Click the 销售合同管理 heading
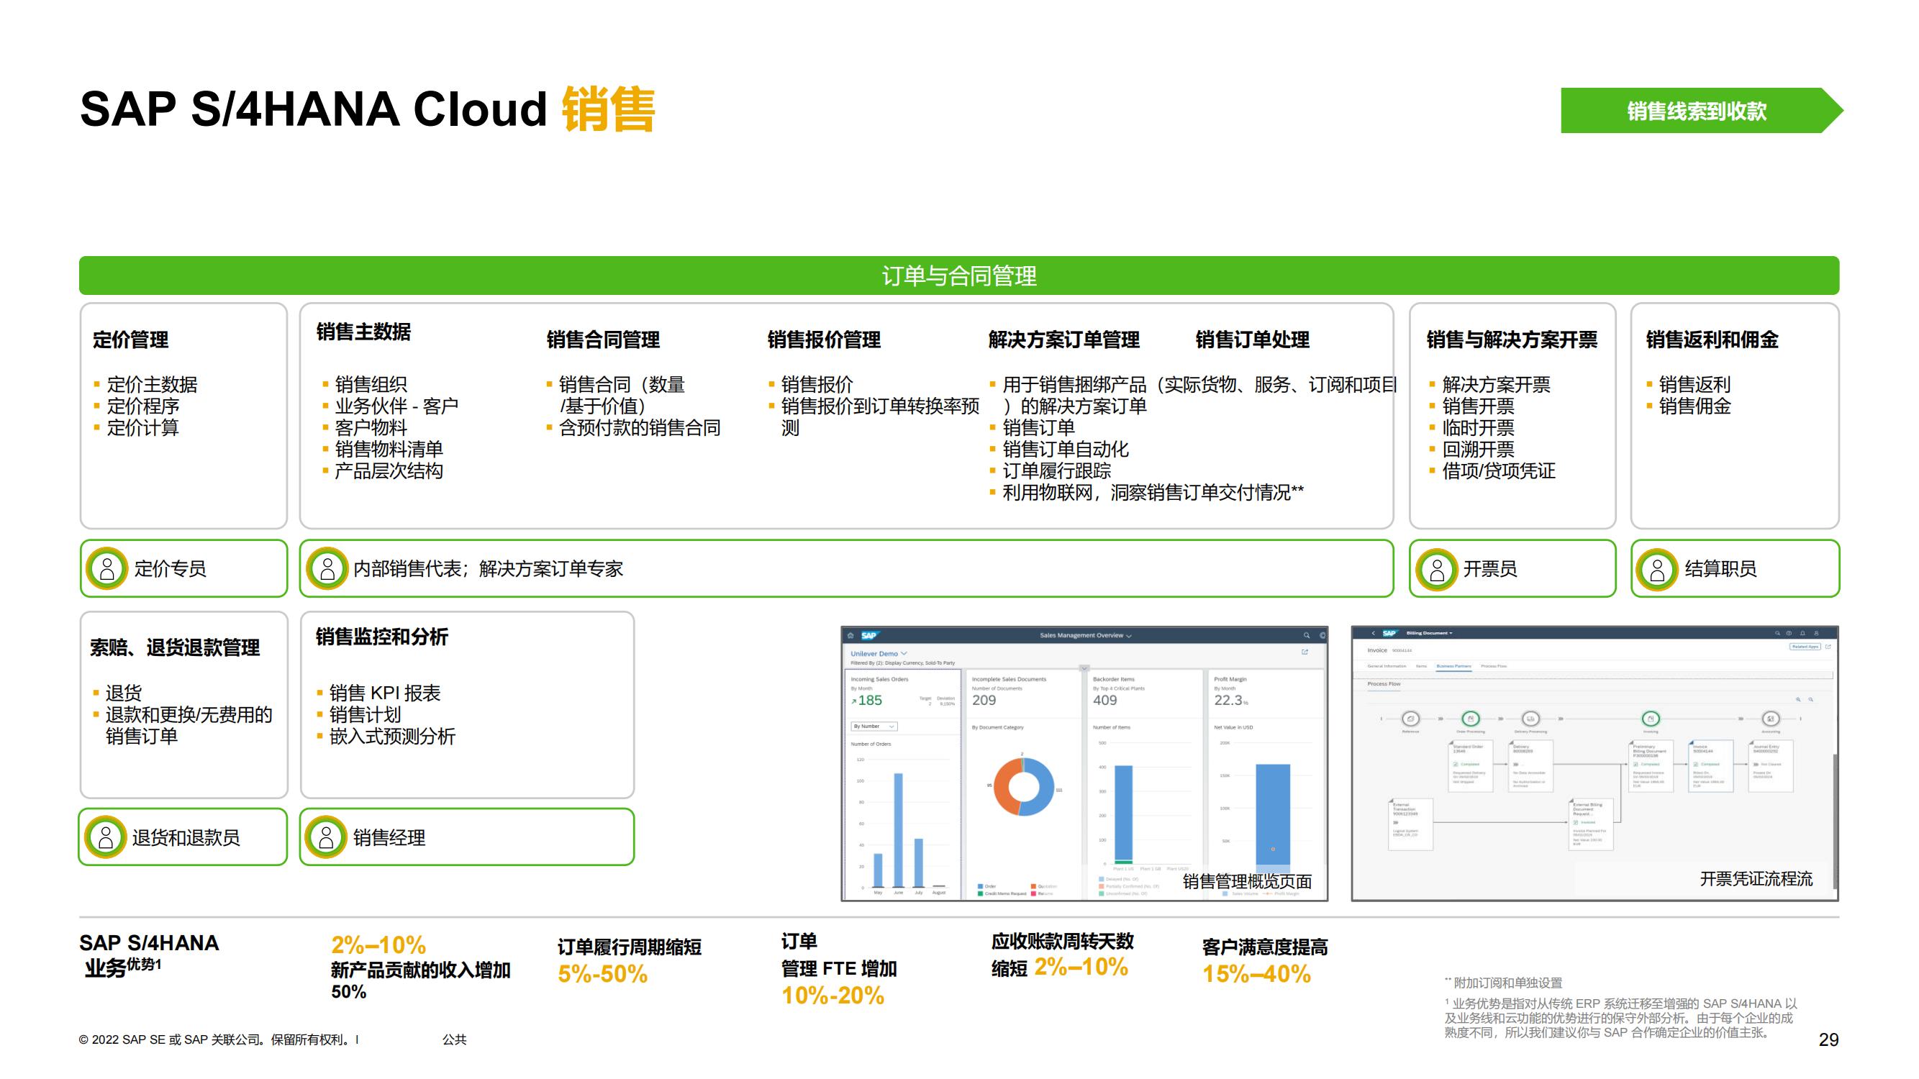 coord(603,340)
